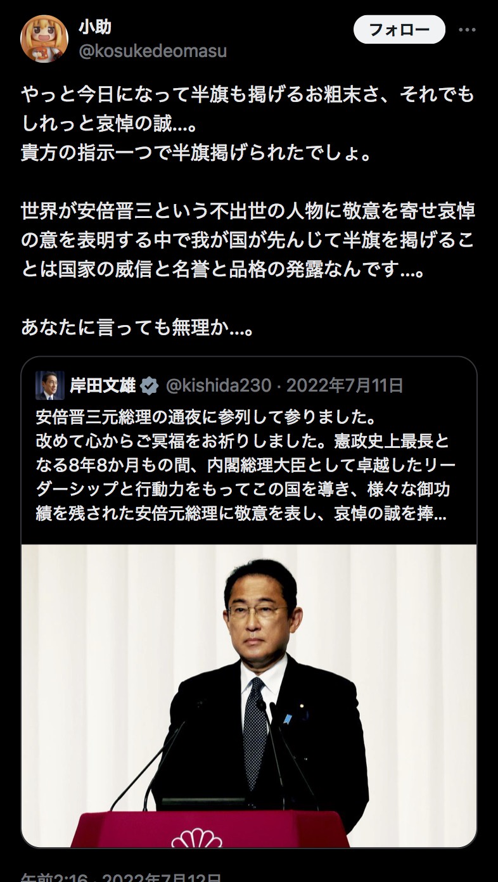Open the @kosukedeomasu handle
The image size is (498, 882).
point(153,51)
